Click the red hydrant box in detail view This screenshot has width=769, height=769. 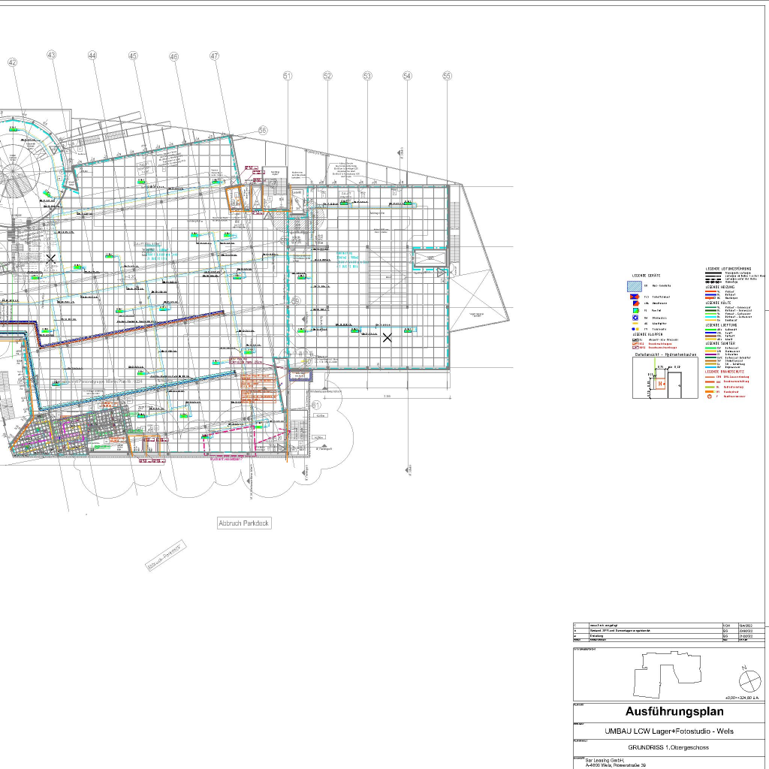point(662,384)
